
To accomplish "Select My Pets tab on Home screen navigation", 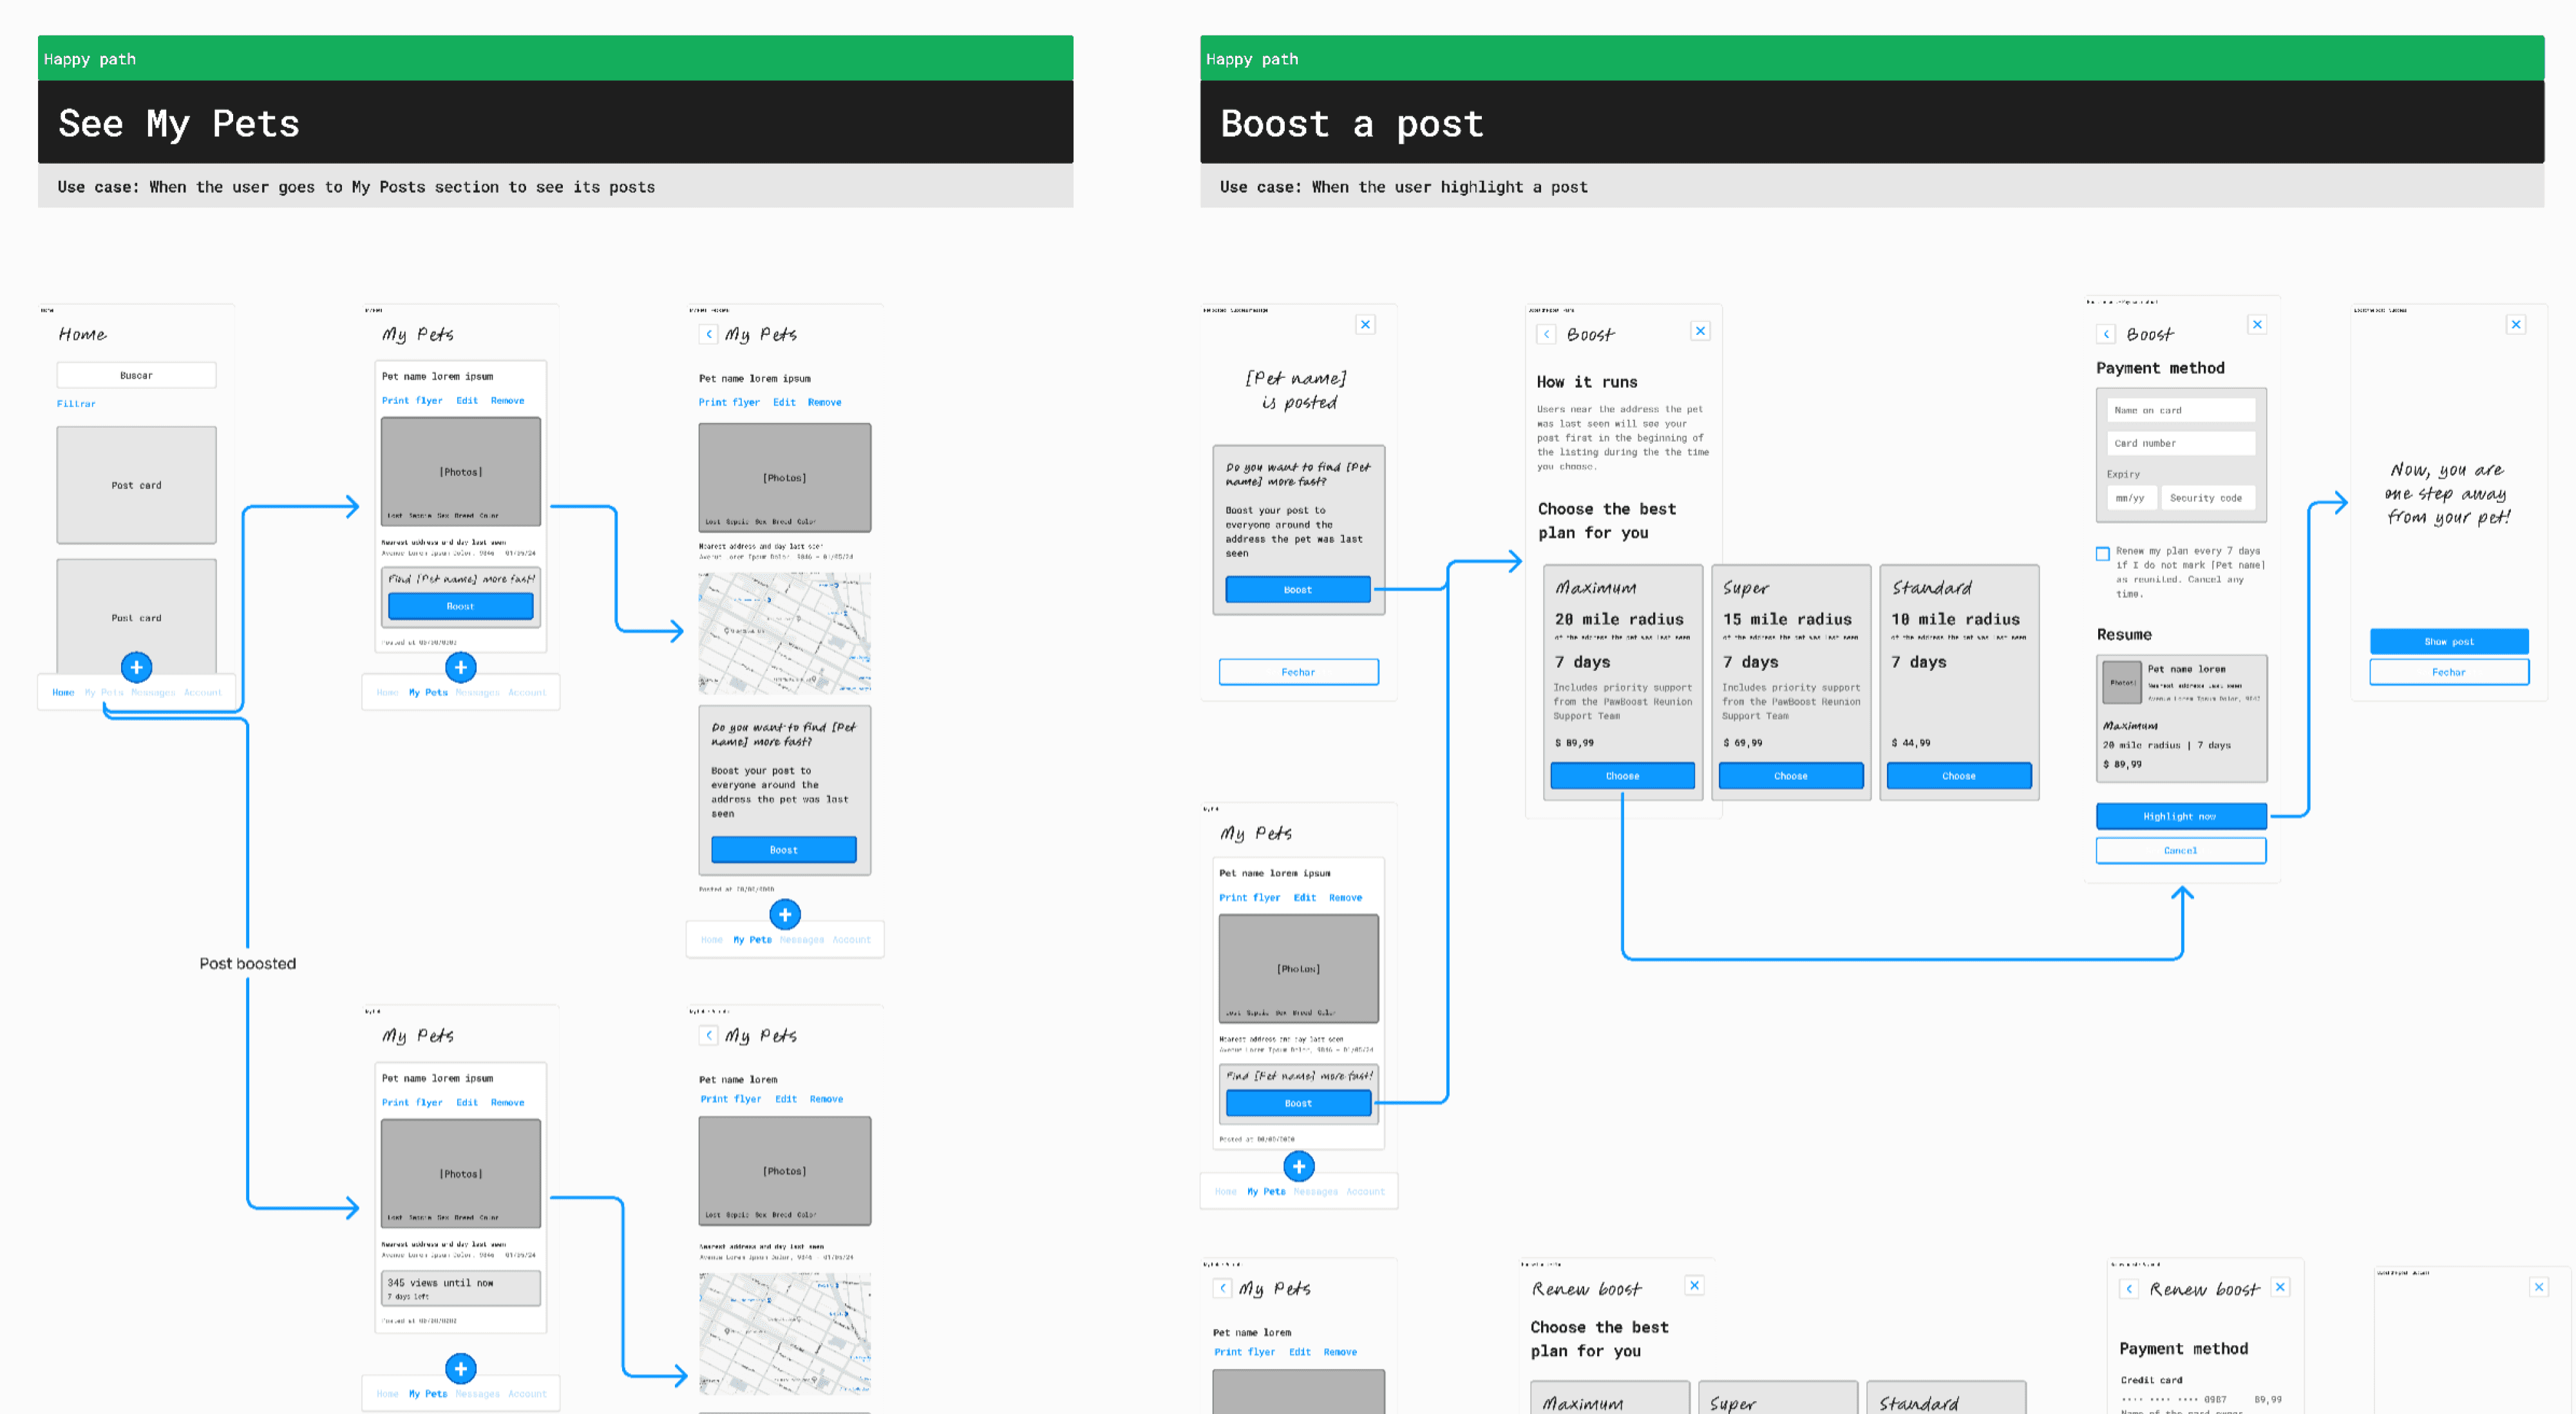I will pyautogui.click(x=104, y=692).
